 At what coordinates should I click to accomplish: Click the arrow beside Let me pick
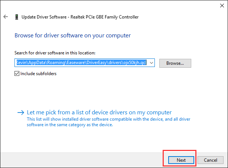21,112
